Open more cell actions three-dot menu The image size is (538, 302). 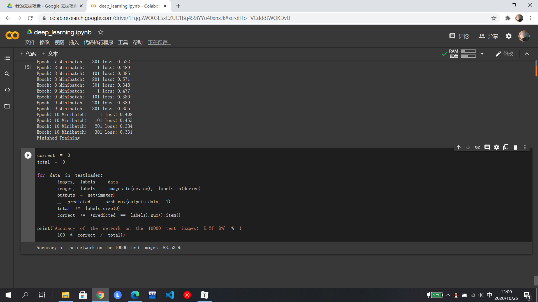(x=525, y=147)
